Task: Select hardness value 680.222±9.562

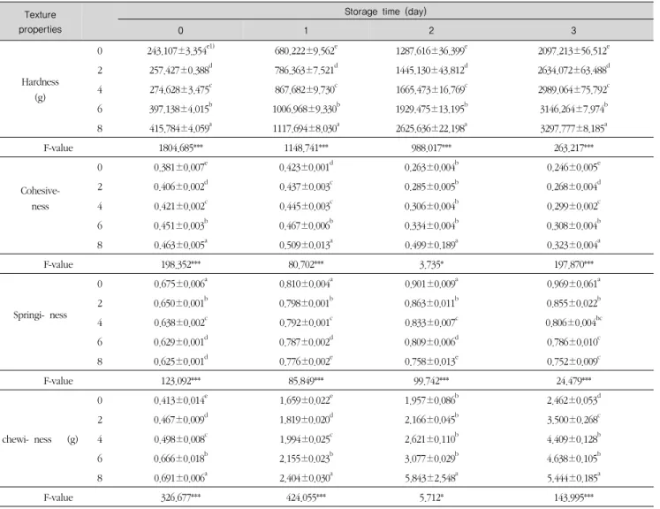Action: pyautogui.click(x=306, y=50)
